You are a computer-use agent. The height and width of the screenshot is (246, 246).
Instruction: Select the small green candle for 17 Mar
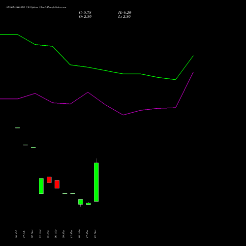coord(89,204)
